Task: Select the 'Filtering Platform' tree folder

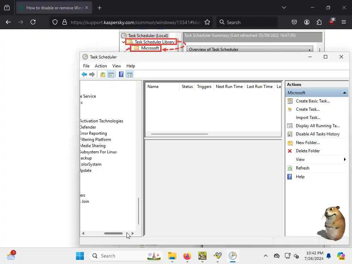Action: [96, 140]
